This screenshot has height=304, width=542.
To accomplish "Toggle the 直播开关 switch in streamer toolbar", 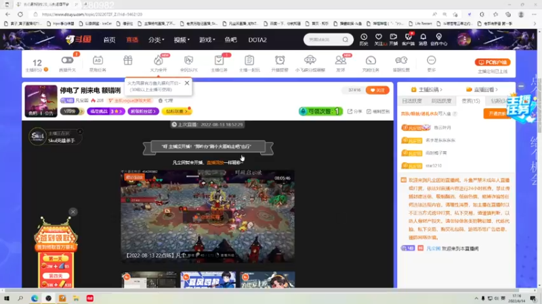I will click(67, 60).
